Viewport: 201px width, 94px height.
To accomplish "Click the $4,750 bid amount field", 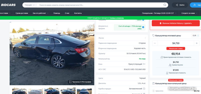I will click(x=176, y=43).
